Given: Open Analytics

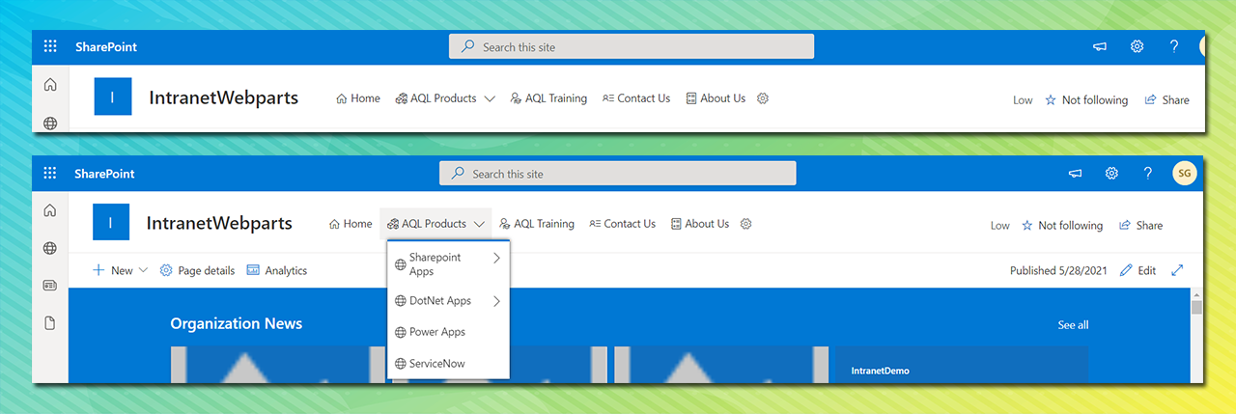Looking at the screenshot, I should [x=277, y=270].
